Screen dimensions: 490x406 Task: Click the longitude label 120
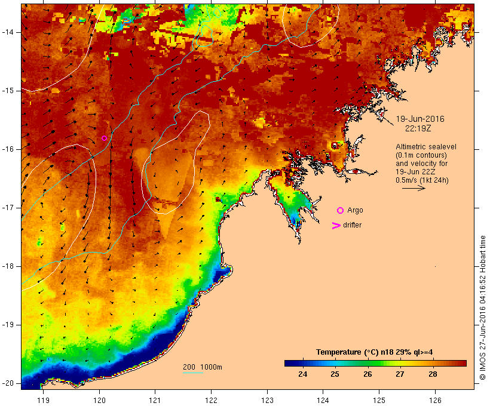99,401
